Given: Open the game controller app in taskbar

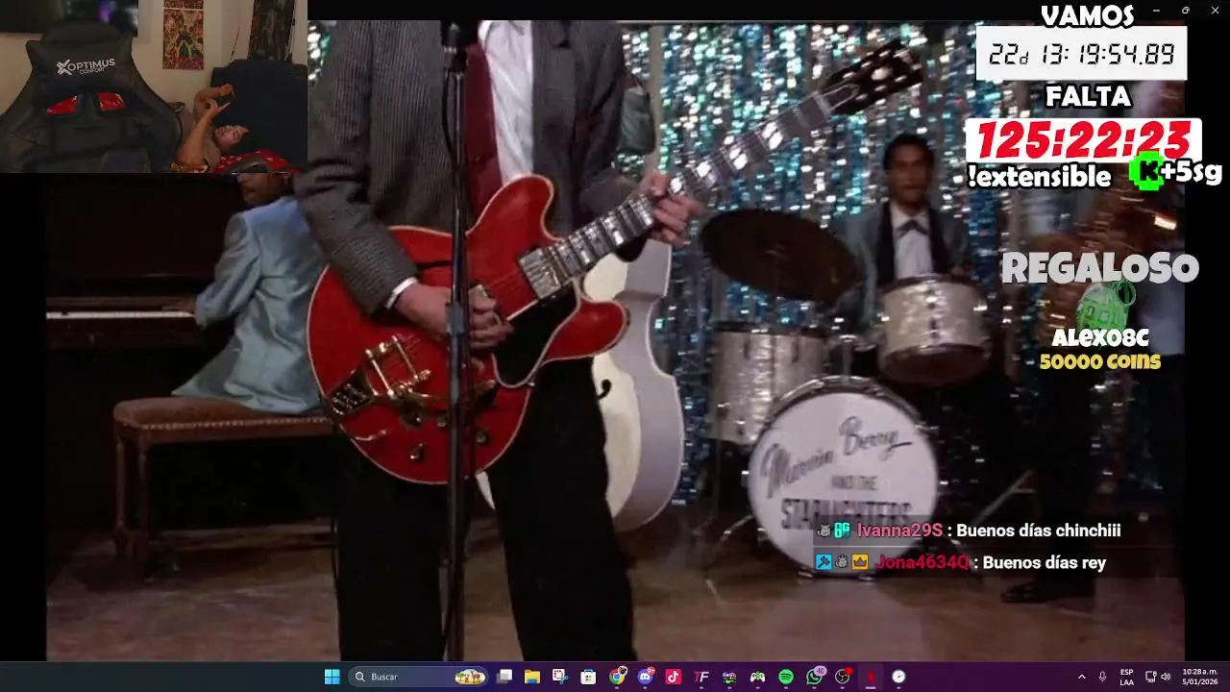Looking at the screenshot, I should (757, 677).
